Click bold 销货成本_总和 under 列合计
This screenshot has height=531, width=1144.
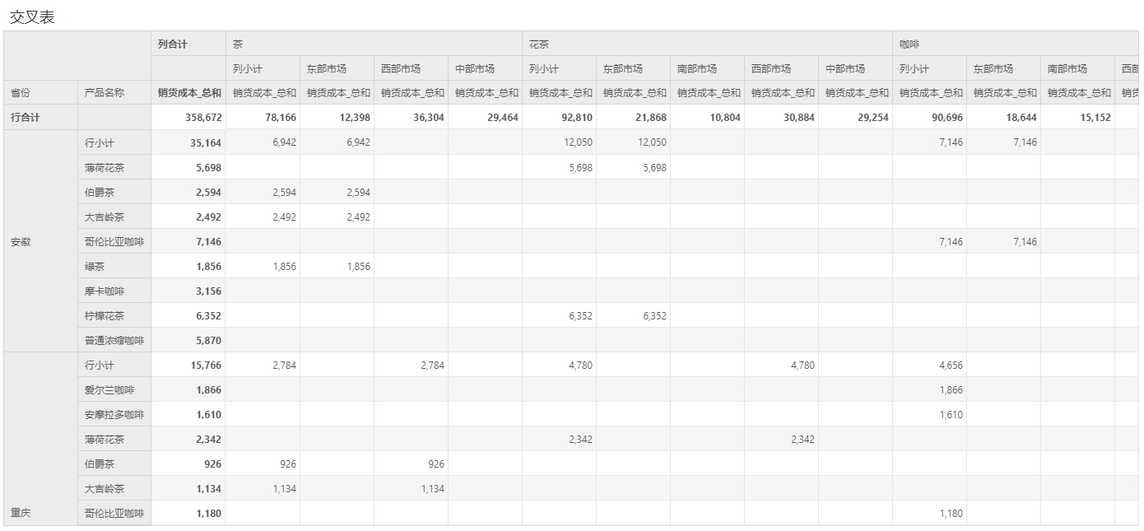point(190,93)
